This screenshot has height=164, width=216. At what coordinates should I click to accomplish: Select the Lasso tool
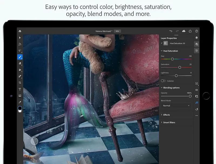click(20, 51)
